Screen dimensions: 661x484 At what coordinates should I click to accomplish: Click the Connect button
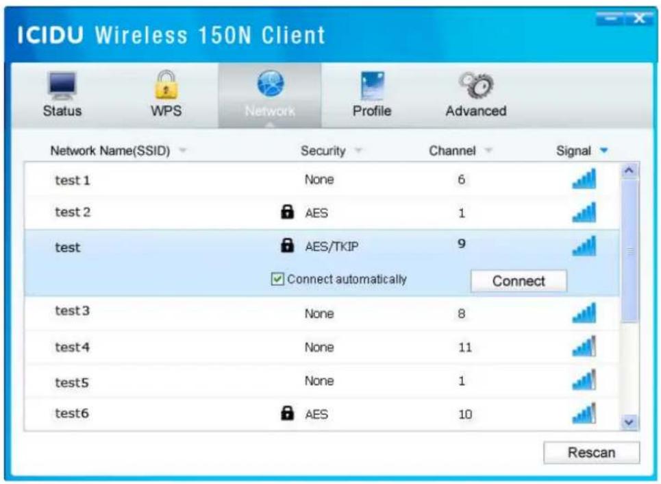tap(519, 281)
